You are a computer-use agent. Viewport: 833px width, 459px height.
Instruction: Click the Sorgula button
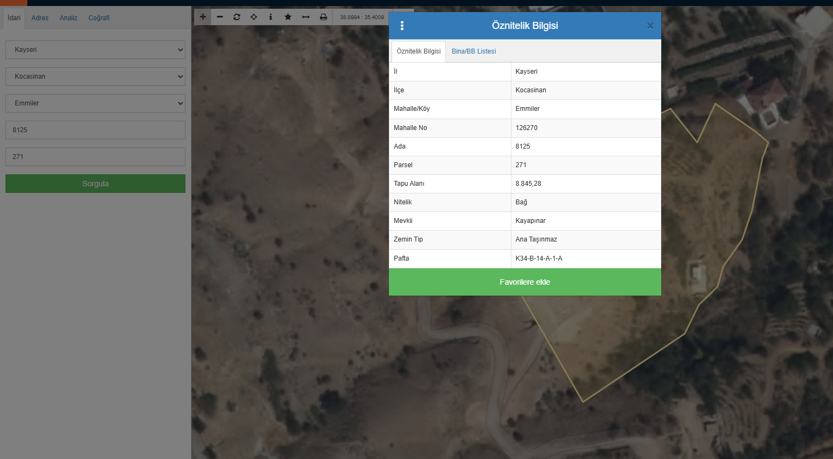95,184
